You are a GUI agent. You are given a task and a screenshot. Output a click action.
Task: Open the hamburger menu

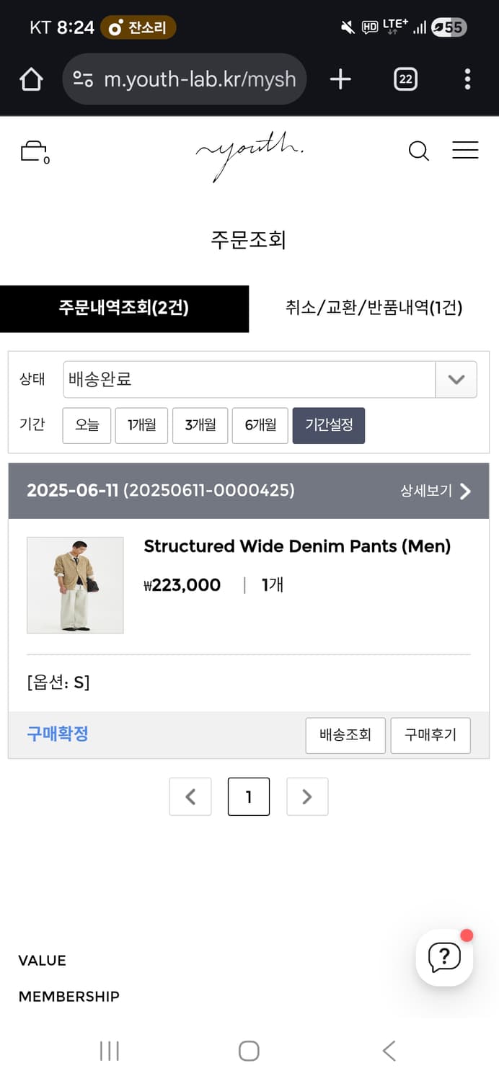point(465,150)
